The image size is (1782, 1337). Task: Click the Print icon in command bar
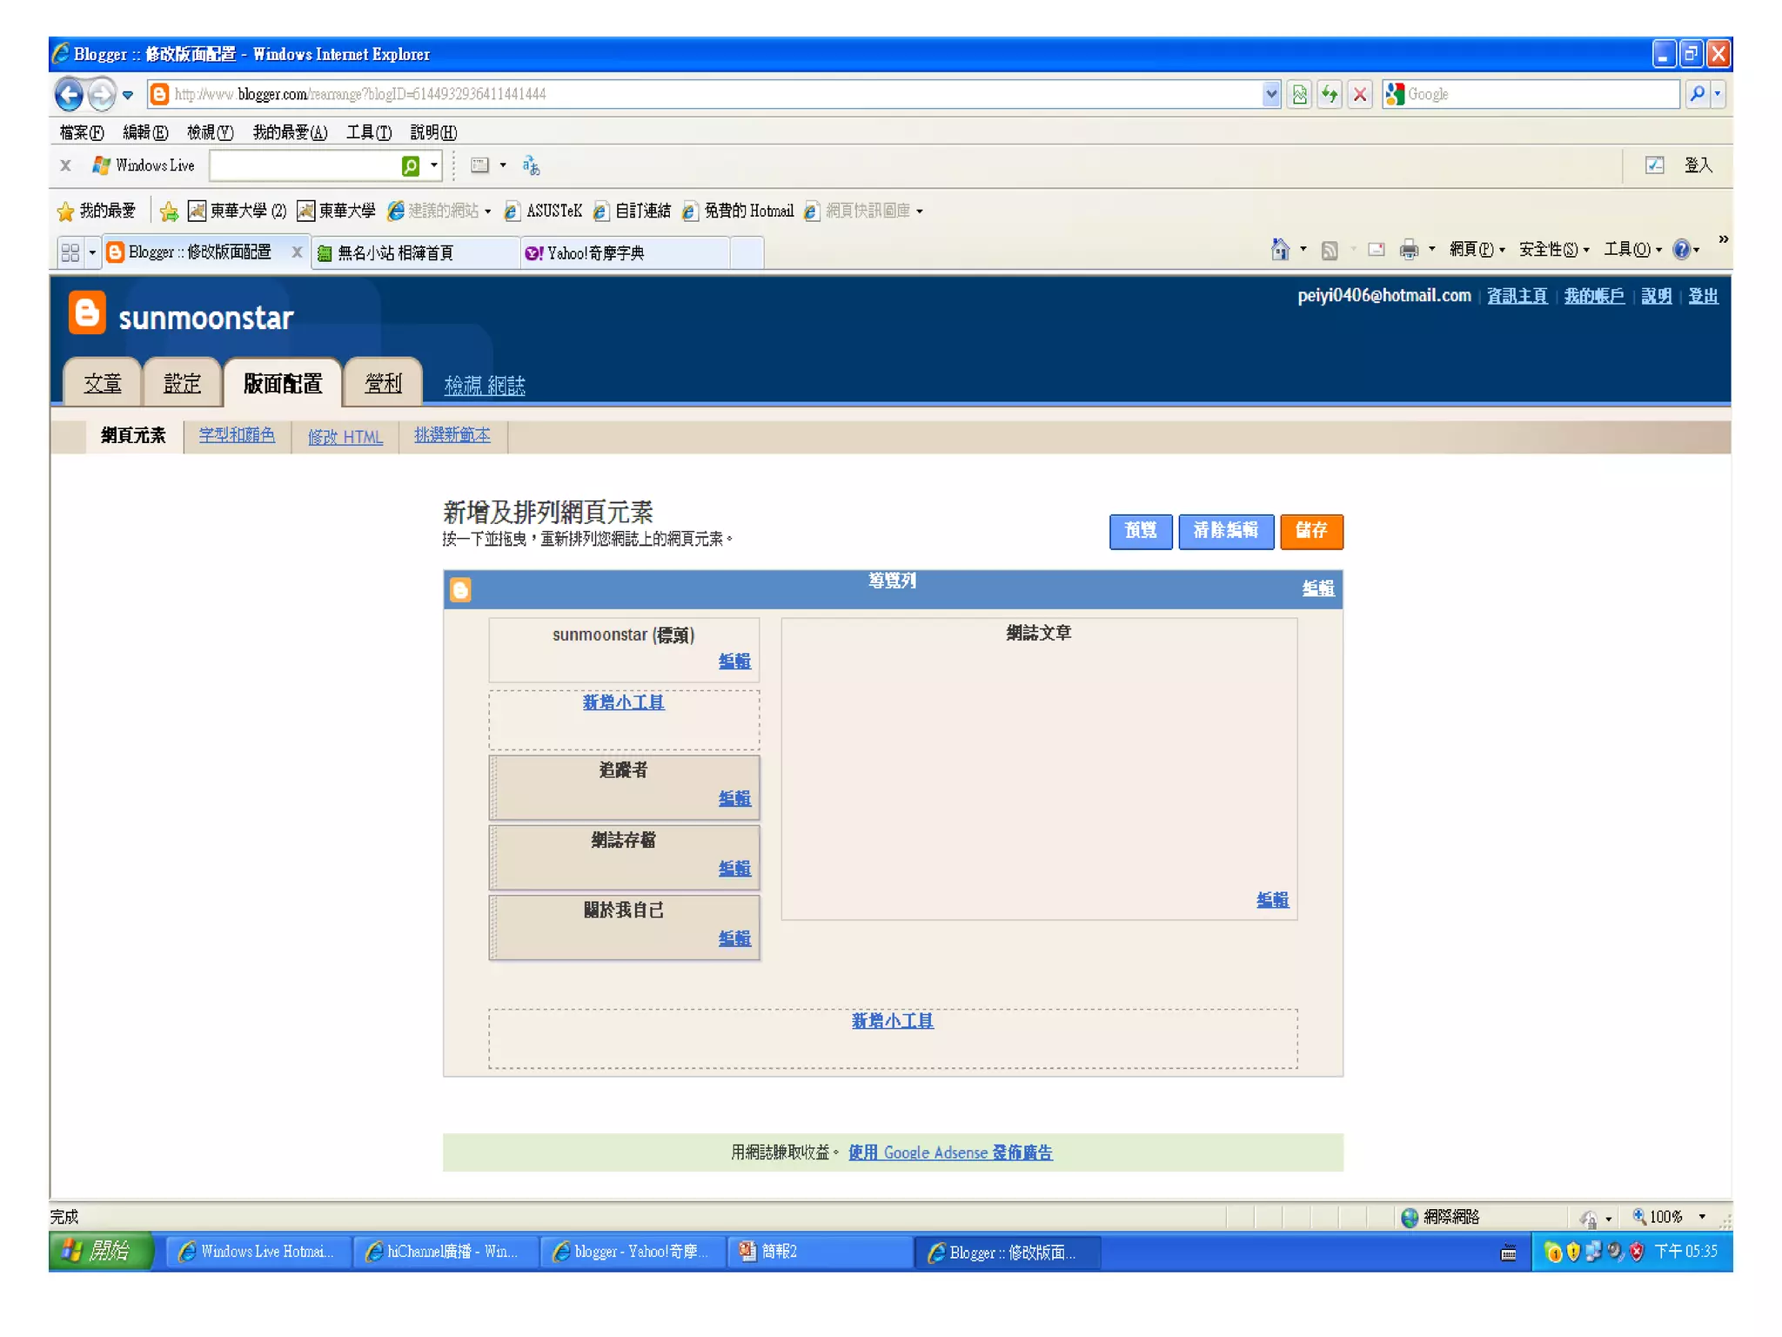[x=1408, y=250]
